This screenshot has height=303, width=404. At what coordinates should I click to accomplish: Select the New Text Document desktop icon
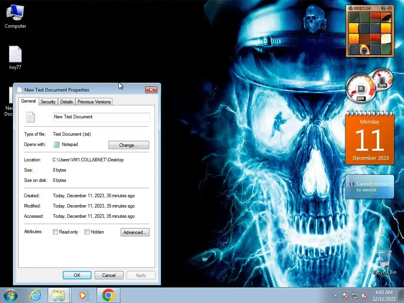coord(9,102)
